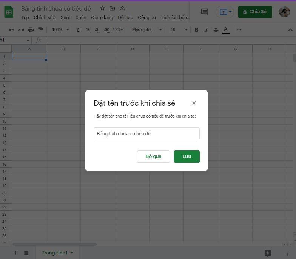Select column H header
Viewport: 296px width, 259px height.
coord(270,49)
